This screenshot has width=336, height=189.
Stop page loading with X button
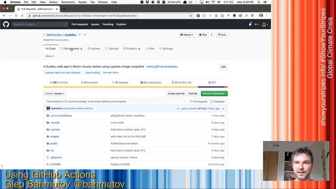16,16
